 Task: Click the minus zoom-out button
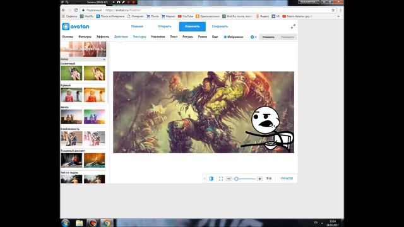(x=229, y=178)
